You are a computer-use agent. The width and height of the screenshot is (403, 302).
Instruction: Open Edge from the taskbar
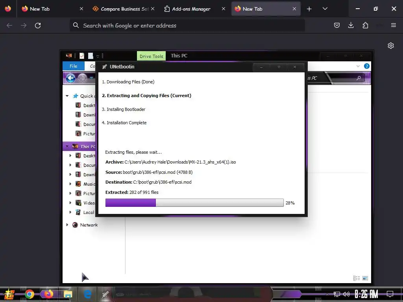(87, 294)
